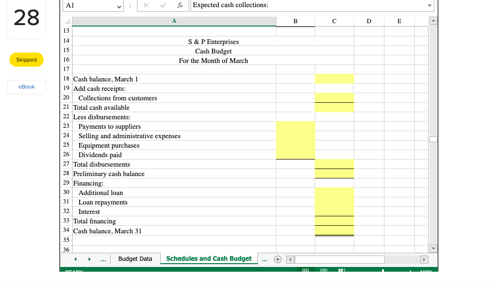Screen dimensions: 493x284
Task: Select the Schedules and Cash Budget tab
Action: 209,259
